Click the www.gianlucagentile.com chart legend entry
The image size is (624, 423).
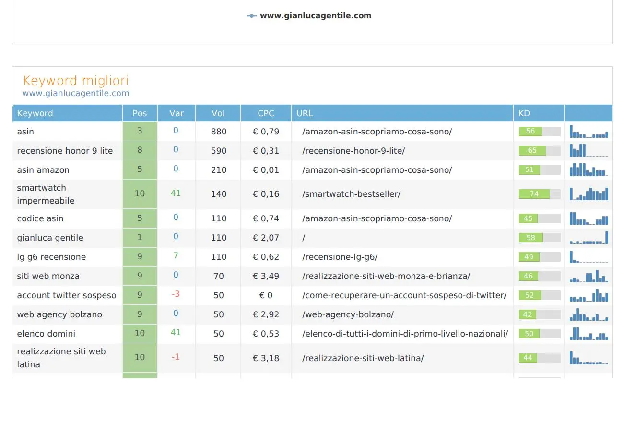309,16
